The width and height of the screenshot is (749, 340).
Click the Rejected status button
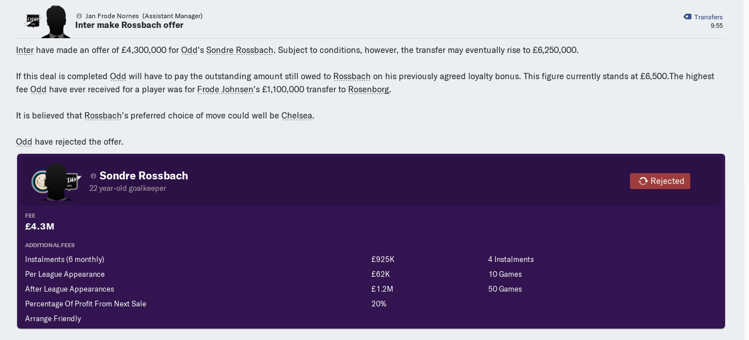(660, 181)
